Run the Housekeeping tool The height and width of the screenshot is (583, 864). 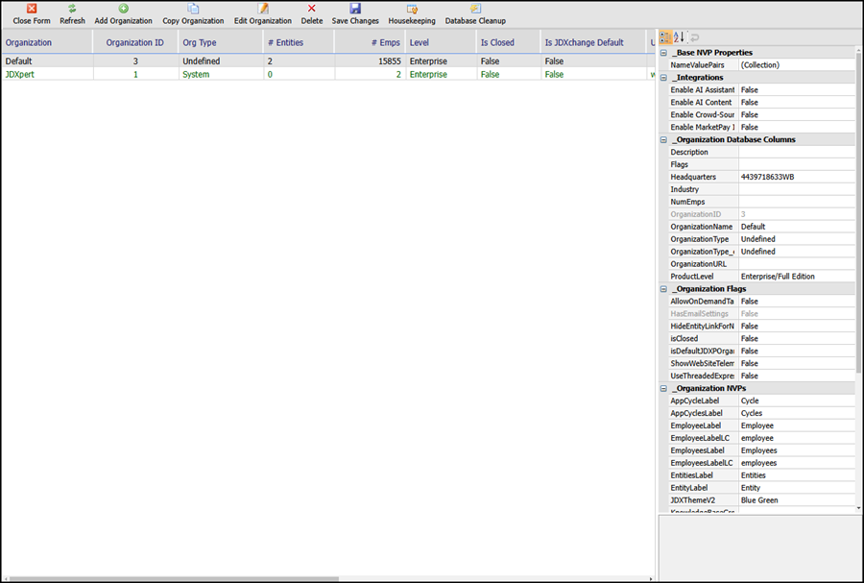[x=412, y=9]
